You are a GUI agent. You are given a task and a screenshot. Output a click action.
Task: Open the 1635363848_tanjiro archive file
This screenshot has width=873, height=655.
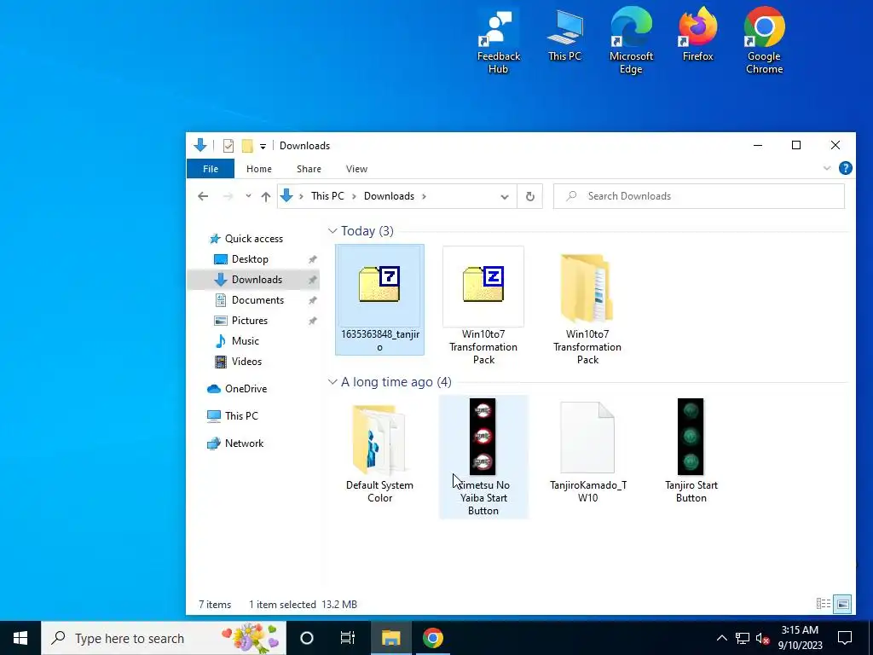click(x=379, y=299)
